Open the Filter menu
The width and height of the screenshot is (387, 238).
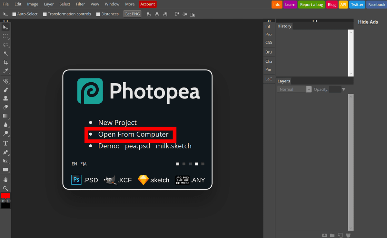coord(80,4)
